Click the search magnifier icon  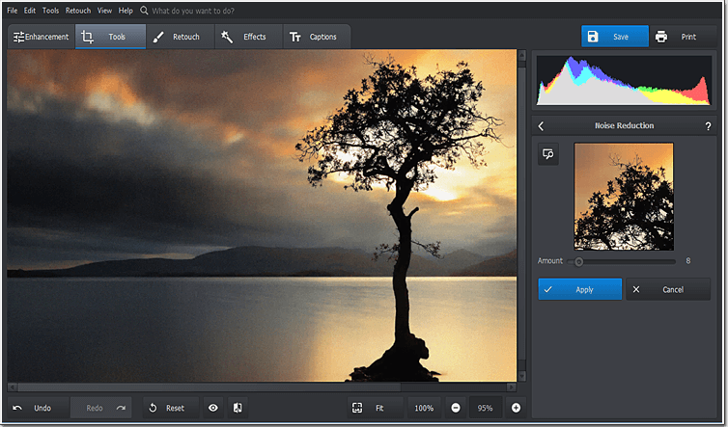pyautogui.click(x=144, y=11)
